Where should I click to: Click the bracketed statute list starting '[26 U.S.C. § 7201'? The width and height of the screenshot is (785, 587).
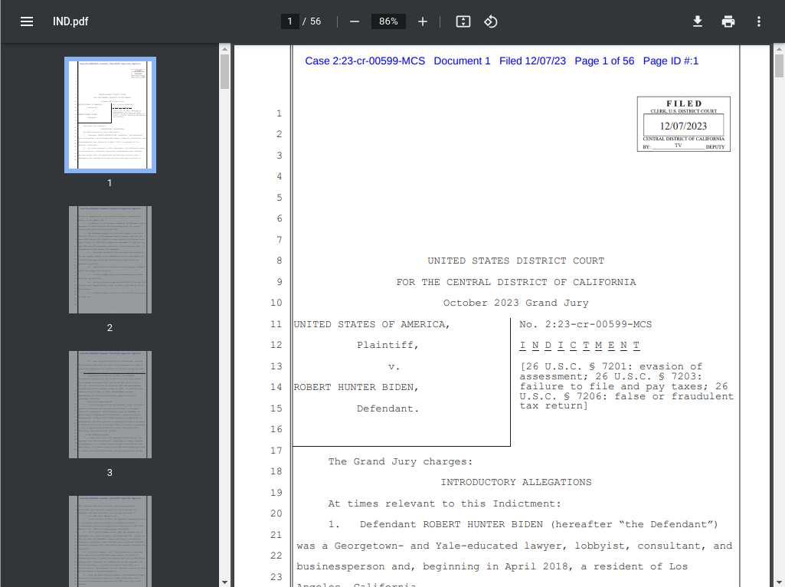click(x=626, y=386)
